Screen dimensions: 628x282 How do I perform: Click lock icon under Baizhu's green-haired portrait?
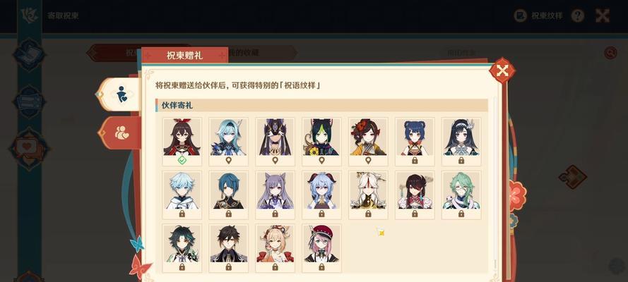pos(461,214)
